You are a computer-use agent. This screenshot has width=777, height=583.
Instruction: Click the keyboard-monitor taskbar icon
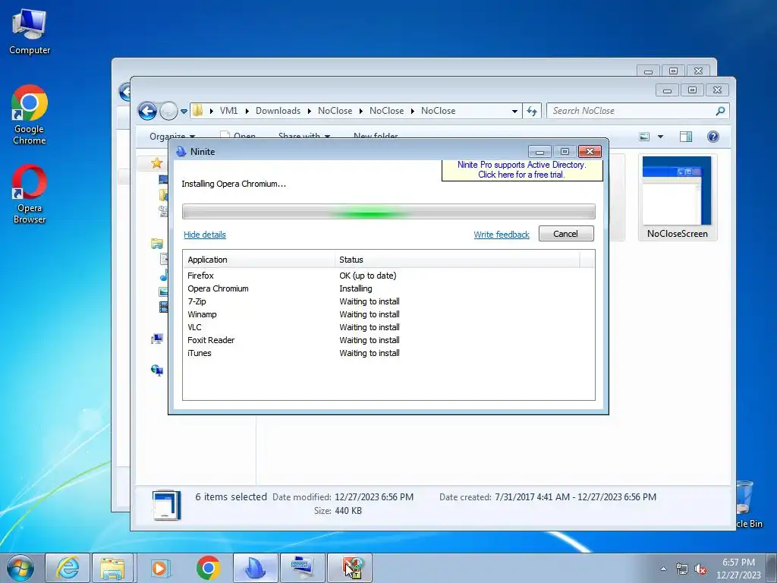[302, 568]
